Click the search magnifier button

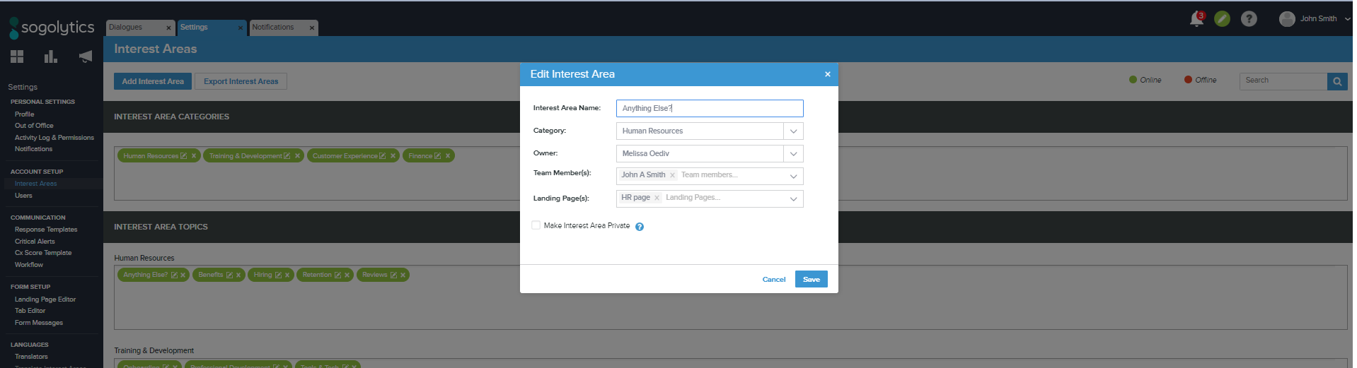(1336, 81)
